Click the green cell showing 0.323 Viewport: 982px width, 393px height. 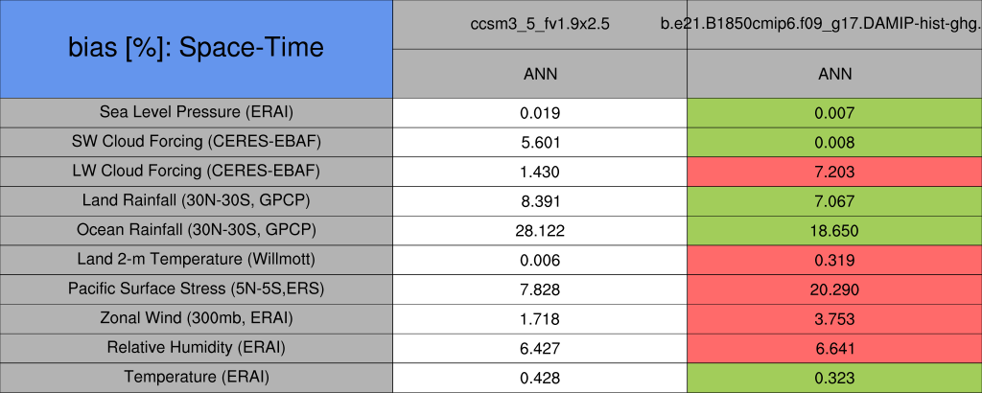tap(834, 378)
